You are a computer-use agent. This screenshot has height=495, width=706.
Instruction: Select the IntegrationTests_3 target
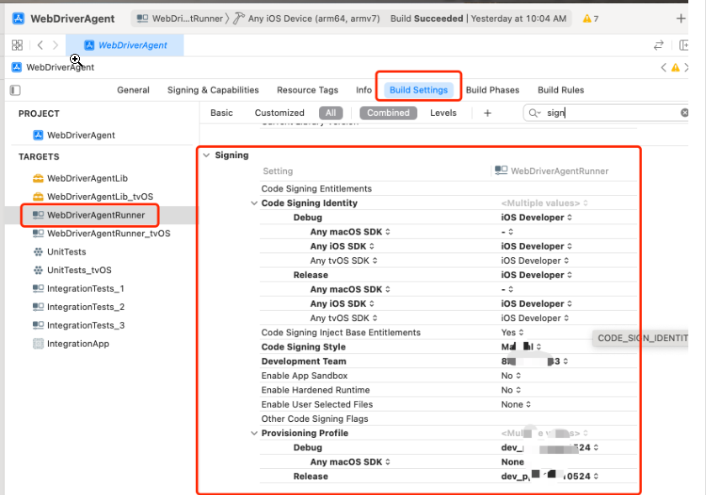pos(79,325)
